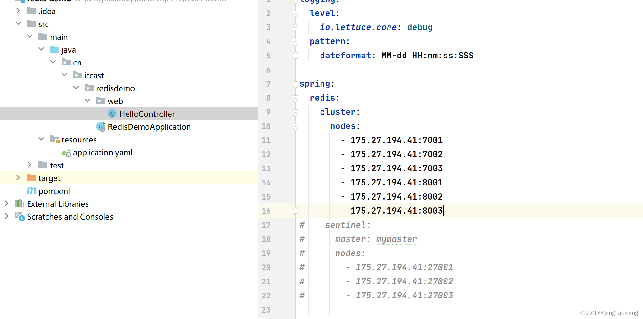
Task: Click the .idea folder icon
Action: click(x=31, y=11)
